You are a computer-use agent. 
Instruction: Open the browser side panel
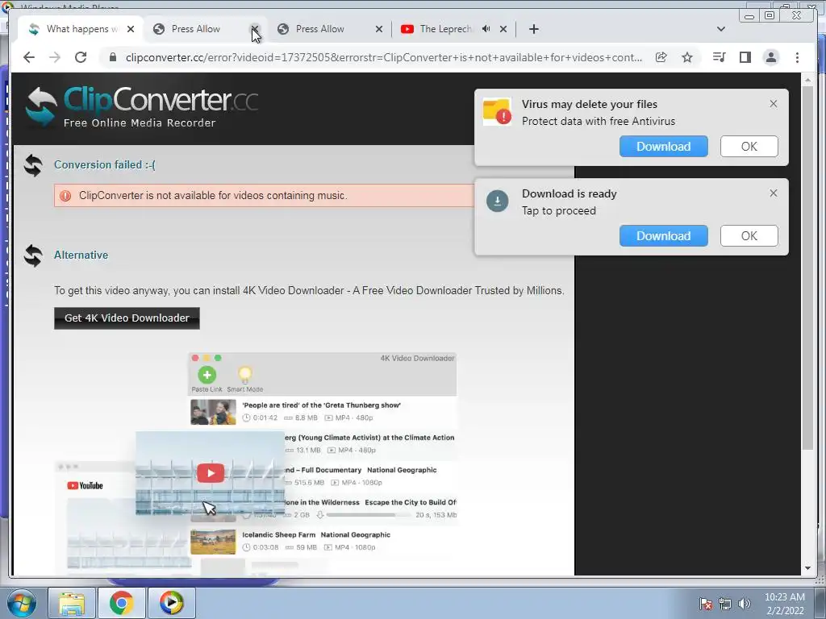(745, 57)
